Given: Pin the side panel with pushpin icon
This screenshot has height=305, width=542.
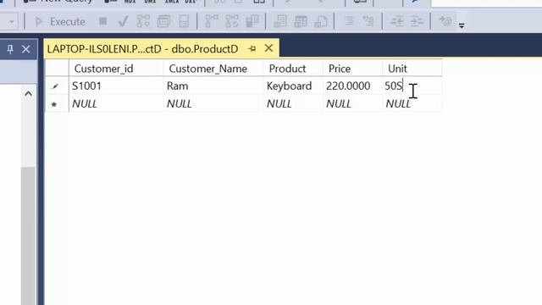Looking at the screenshot, I should pyautogui.click(x=10, y=49).
